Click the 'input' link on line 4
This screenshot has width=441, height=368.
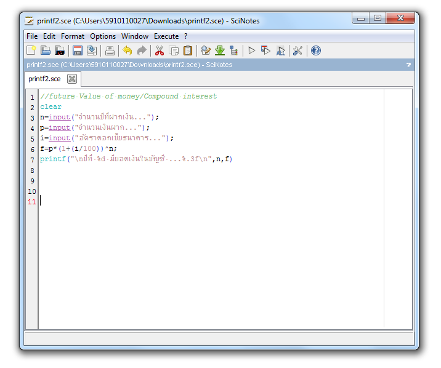(x=59, y=127)
